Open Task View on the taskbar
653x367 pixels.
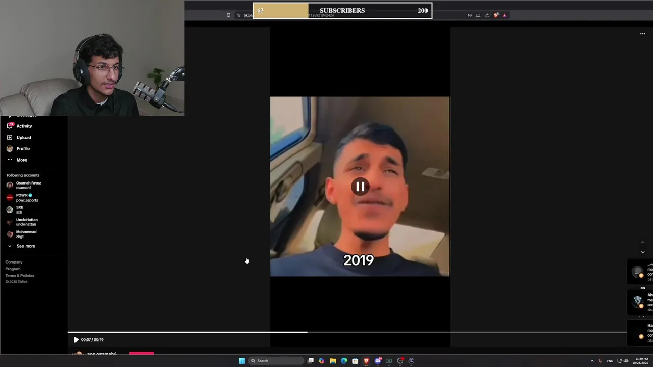coord(311,361)
